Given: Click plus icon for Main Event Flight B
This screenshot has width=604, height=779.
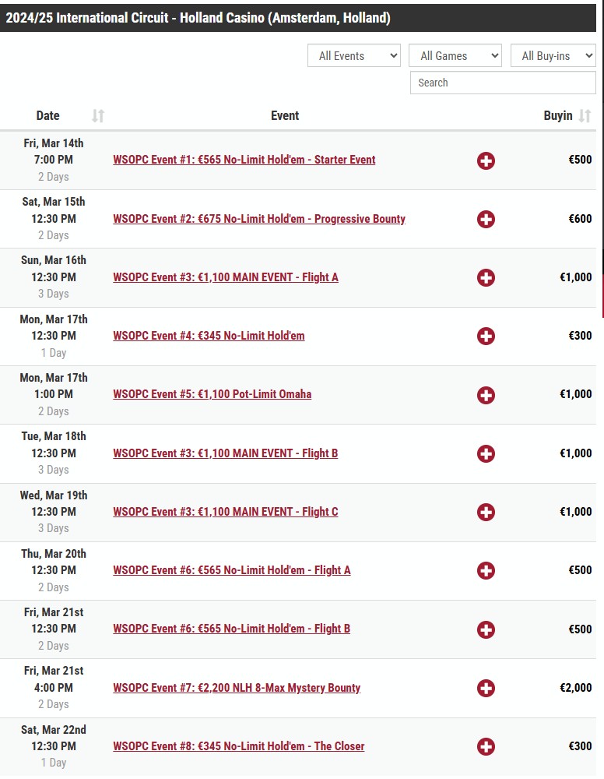Looking at the screenshot, I should coord(486,453).
